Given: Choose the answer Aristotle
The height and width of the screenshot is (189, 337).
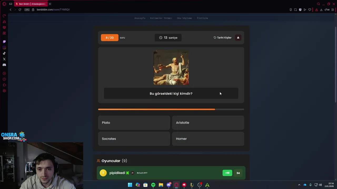Looking at the screenshot, I should 208,123.
